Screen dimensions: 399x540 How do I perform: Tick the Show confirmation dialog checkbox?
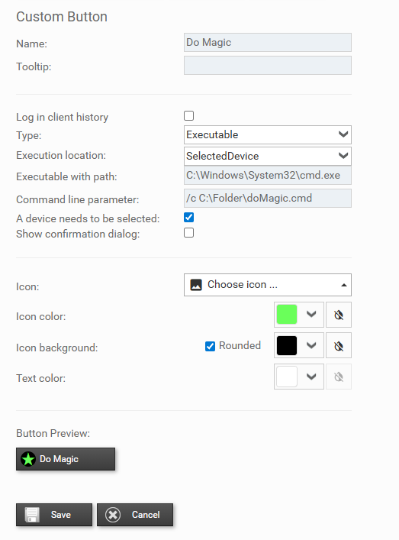(189, 233)
